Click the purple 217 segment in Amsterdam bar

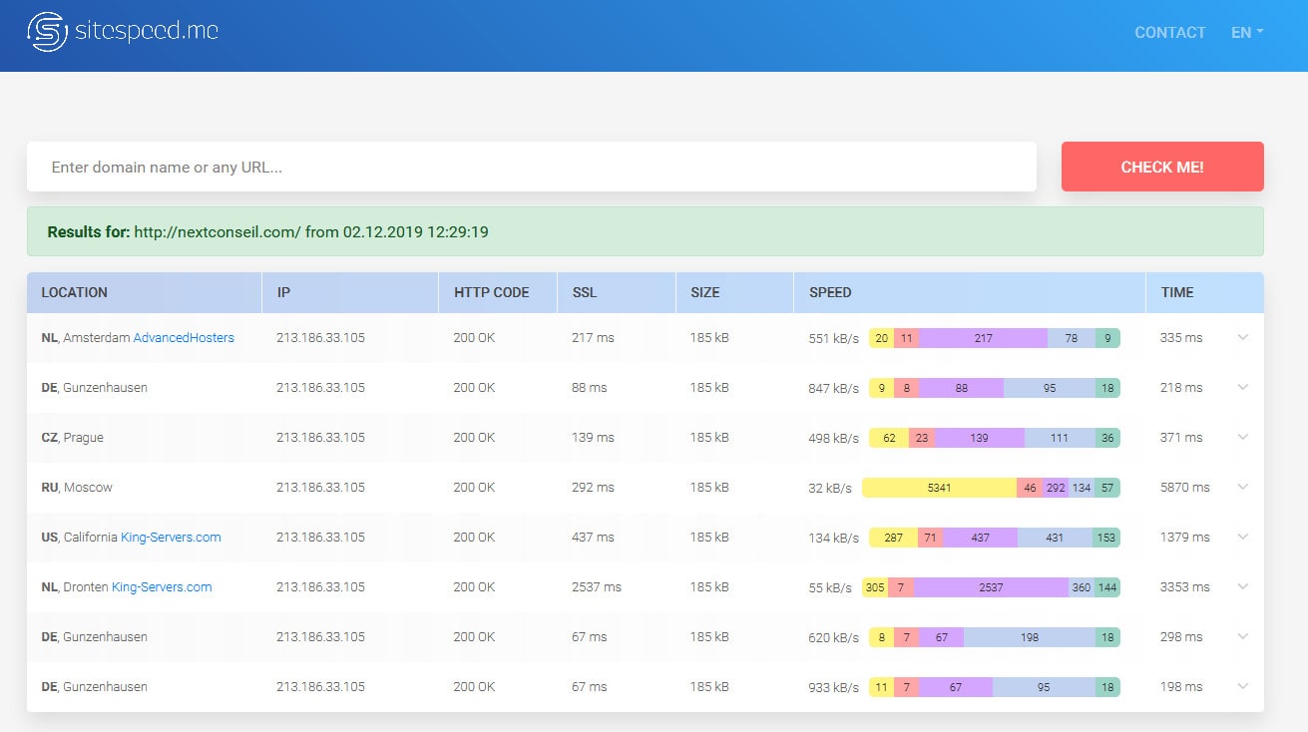tap(984, 338)
